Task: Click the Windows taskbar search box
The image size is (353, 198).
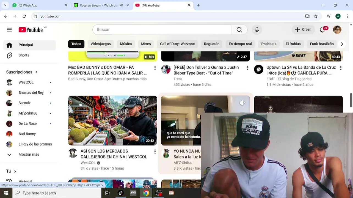Action: [x=57, y=193]
